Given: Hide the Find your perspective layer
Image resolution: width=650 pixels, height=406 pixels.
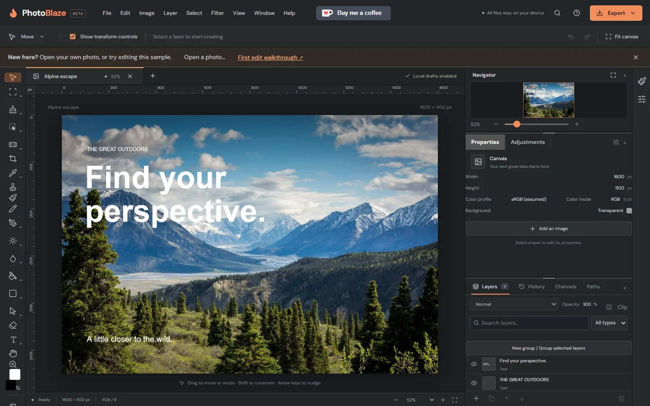Looking at the screenshot, I should point(474,364).
